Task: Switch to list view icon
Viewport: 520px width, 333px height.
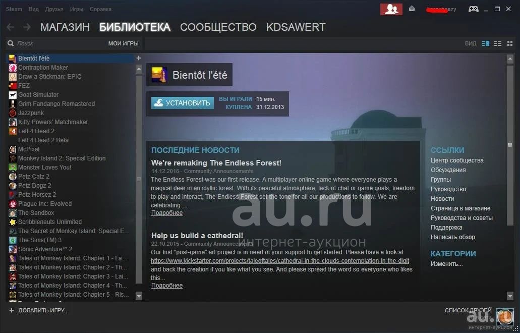Action: 498,43
